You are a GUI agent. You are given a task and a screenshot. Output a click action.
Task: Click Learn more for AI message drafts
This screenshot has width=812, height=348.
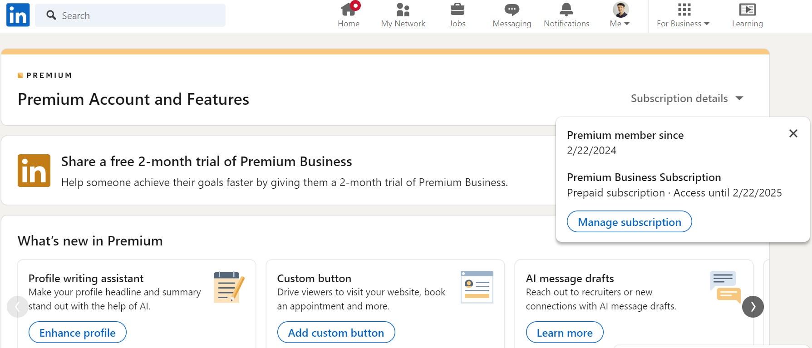click(x=565, y=333)
